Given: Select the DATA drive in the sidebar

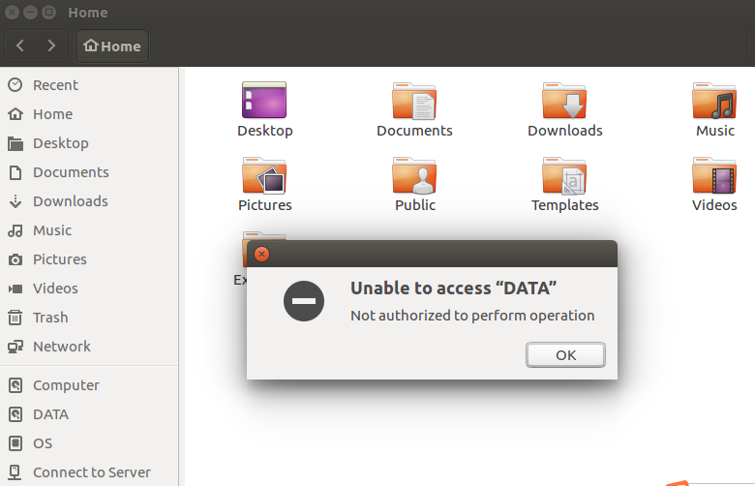Looking at the screenshot, I should point(50,414).
